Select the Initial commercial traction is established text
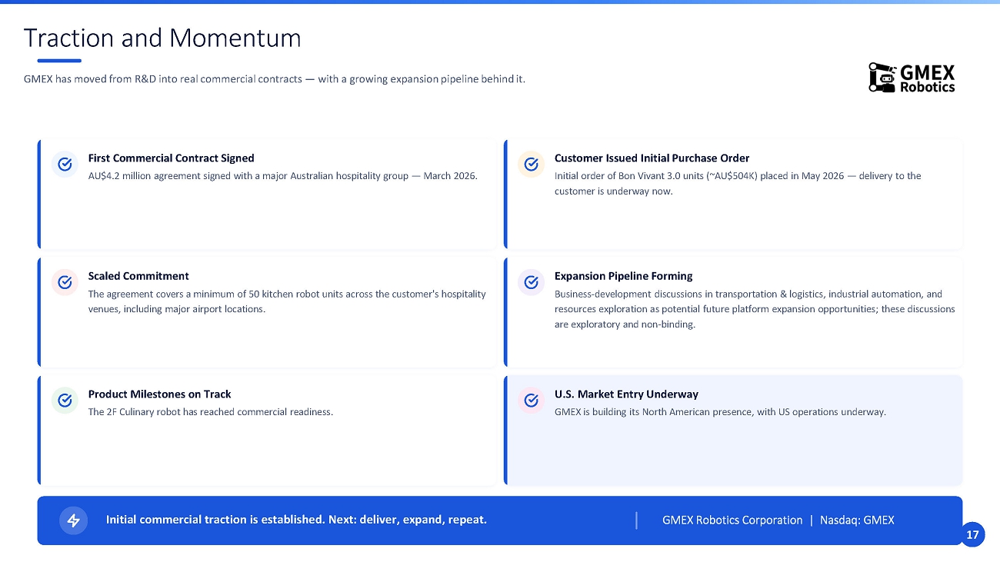The width and height of the screenshot is (1000, 562). [x=296, y=520]
